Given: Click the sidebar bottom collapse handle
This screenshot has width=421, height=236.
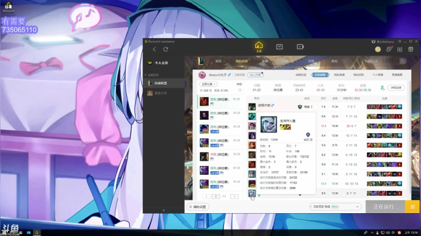Looking at the screenshot, I should click(x=164, y=210).
